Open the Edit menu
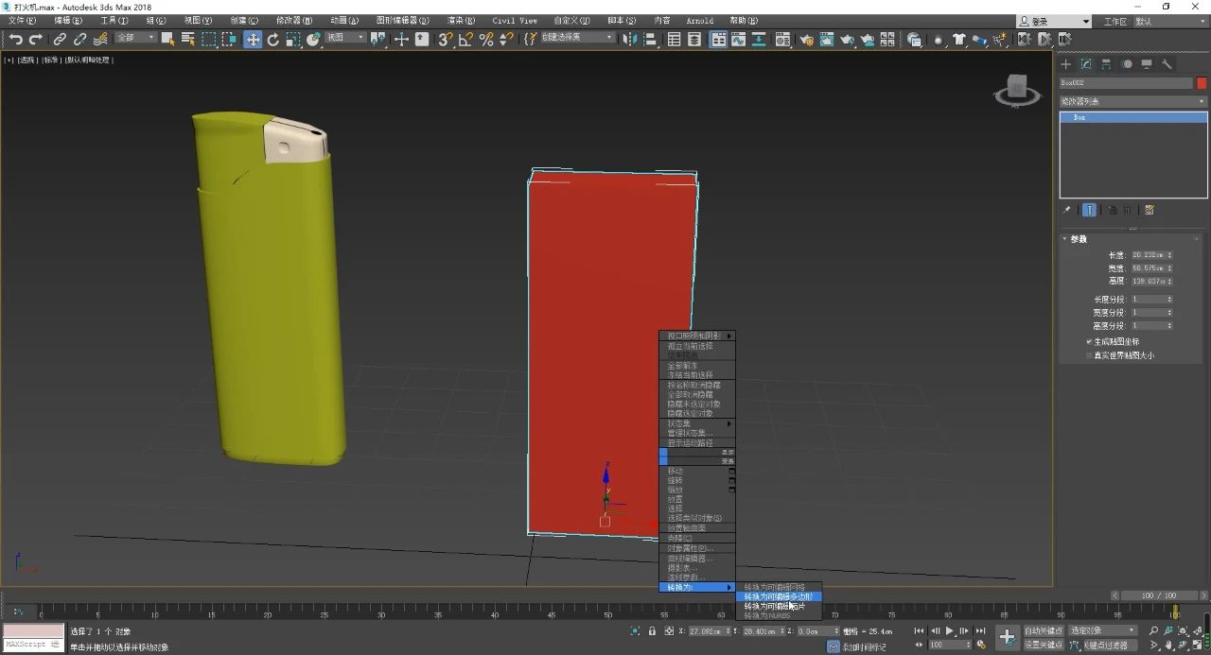The height and width of the screenshot is (655, 1211). coord(68,21)
